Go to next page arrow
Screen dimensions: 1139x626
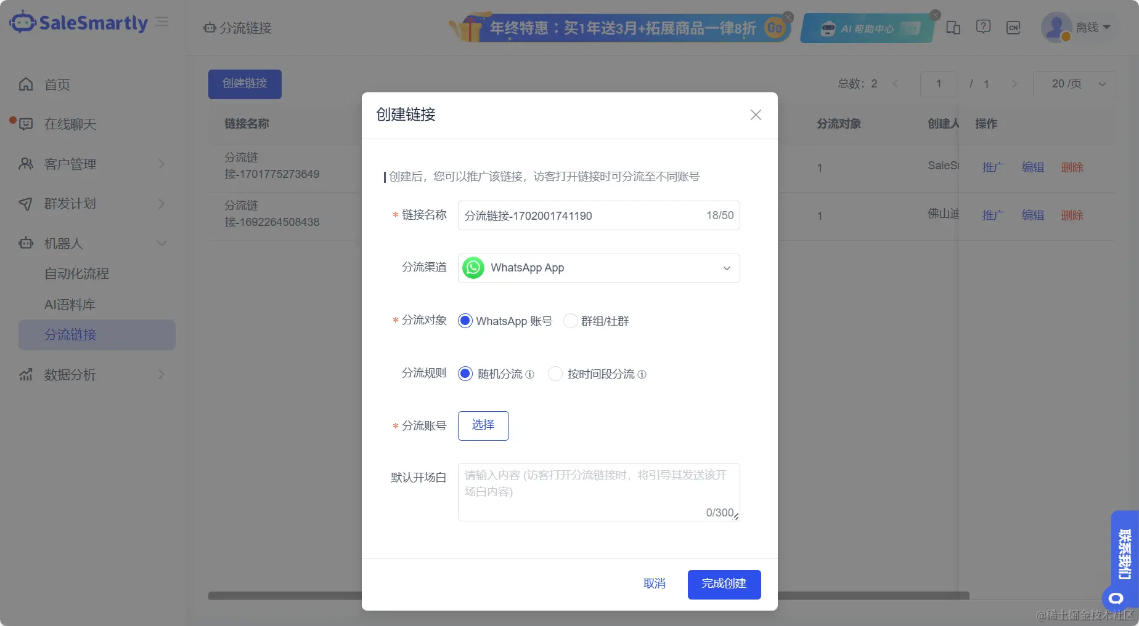[x=1014, y=84]
